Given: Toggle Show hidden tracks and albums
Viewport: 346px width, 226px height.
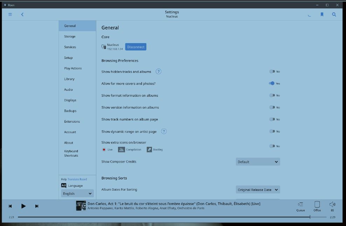Looking at the screenshot, I should 272,71.
